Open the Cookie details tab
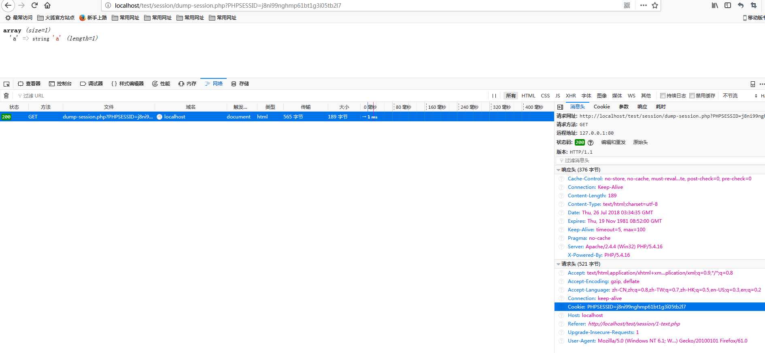765x353 pixels. tap(601, 107)
